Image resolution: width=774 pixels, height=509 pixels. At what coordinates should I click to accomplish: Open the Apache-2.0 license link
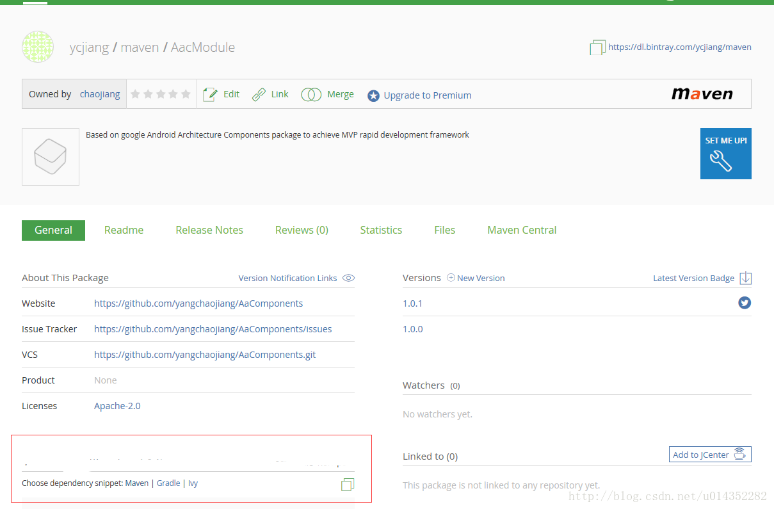[x=117, y=406]
